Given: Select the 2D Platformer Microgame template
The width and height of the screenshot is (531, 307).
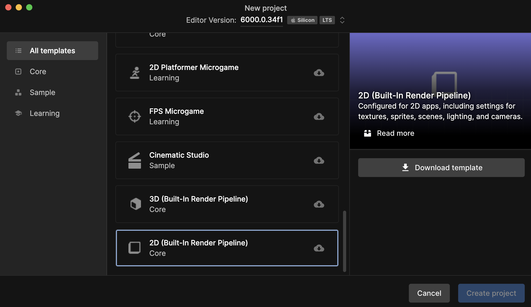Looking at the screenshot, I should 227,73.
